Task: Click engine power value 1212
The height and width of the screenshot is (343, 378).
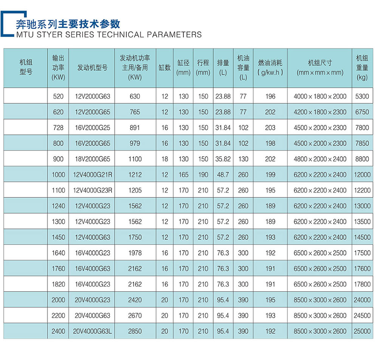Action: [135, 175]
